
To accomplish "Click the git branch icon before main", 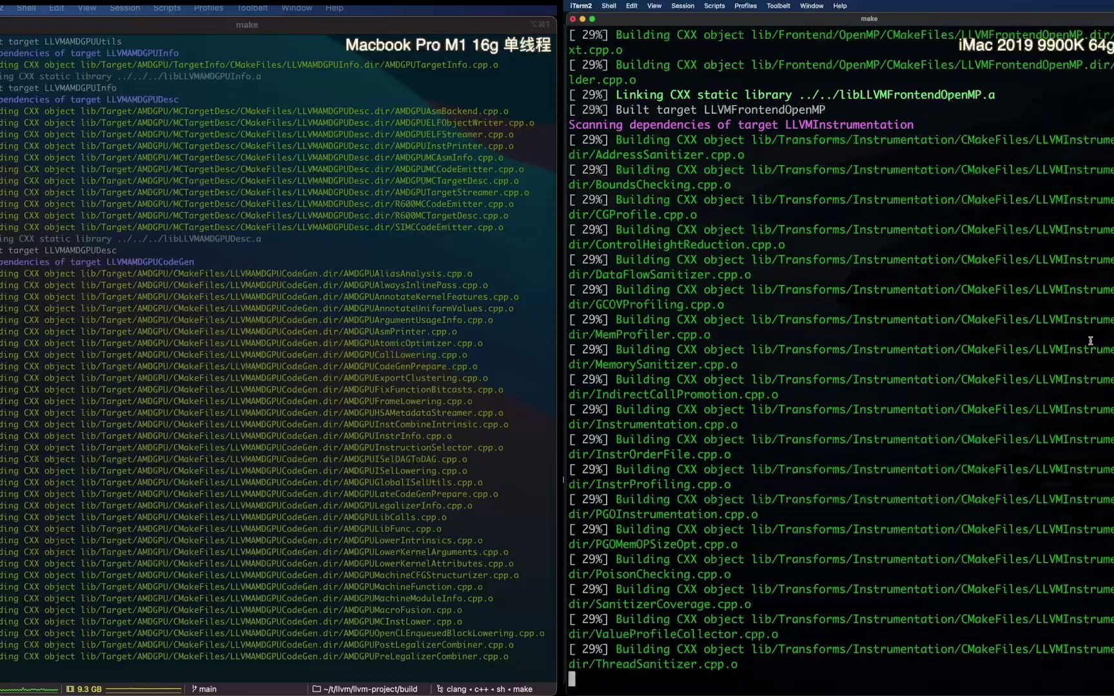I will tap(193, 688).
